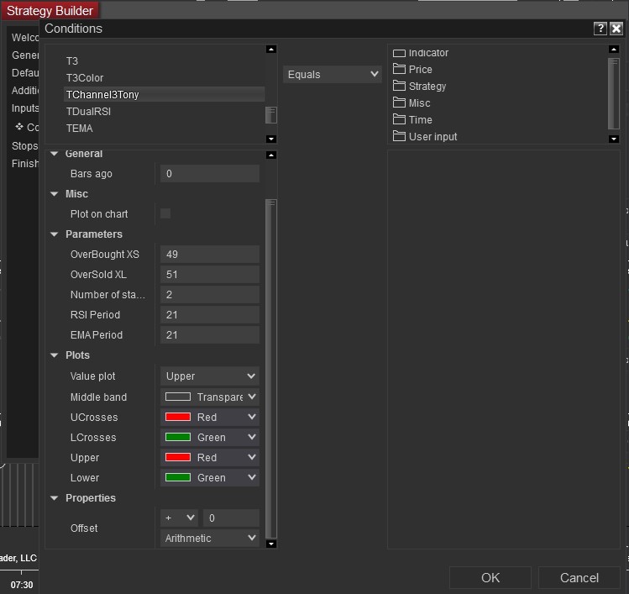Close the Conditions dialog
Viewport: 629px width, 594px height.
coord(616,29)
